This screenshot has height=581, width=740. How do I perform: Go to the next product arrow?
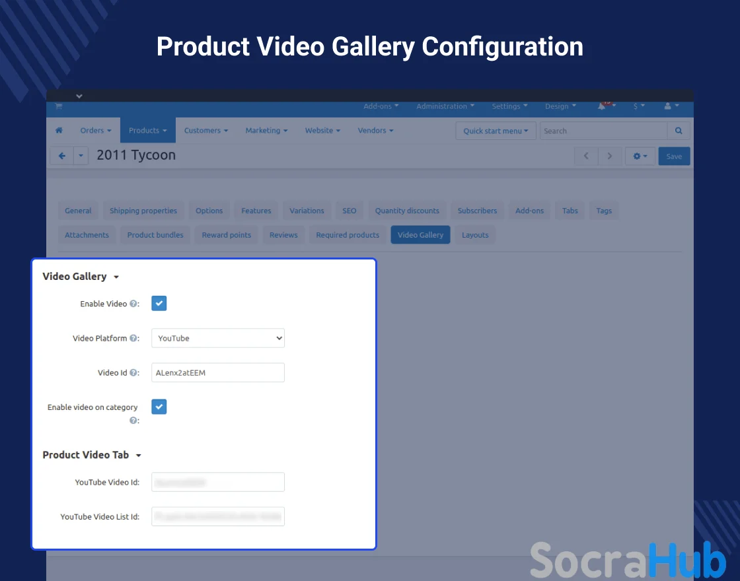(x=609, y=156)
